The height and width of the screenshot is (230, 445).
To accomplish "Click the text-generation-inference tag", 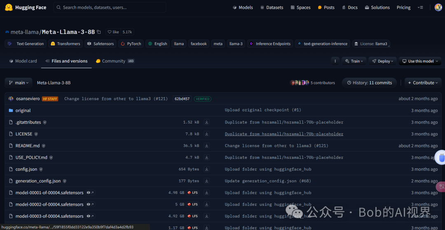I will tap(322, 44).
